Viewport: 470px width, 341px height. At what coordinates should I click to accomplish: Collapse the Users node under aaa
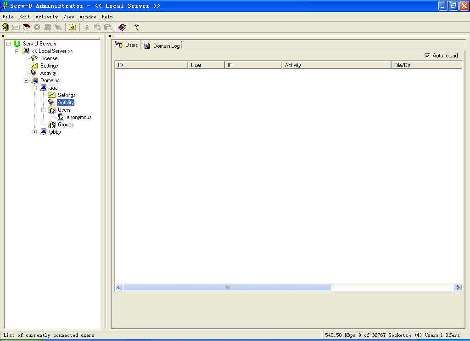pos(43,110)
